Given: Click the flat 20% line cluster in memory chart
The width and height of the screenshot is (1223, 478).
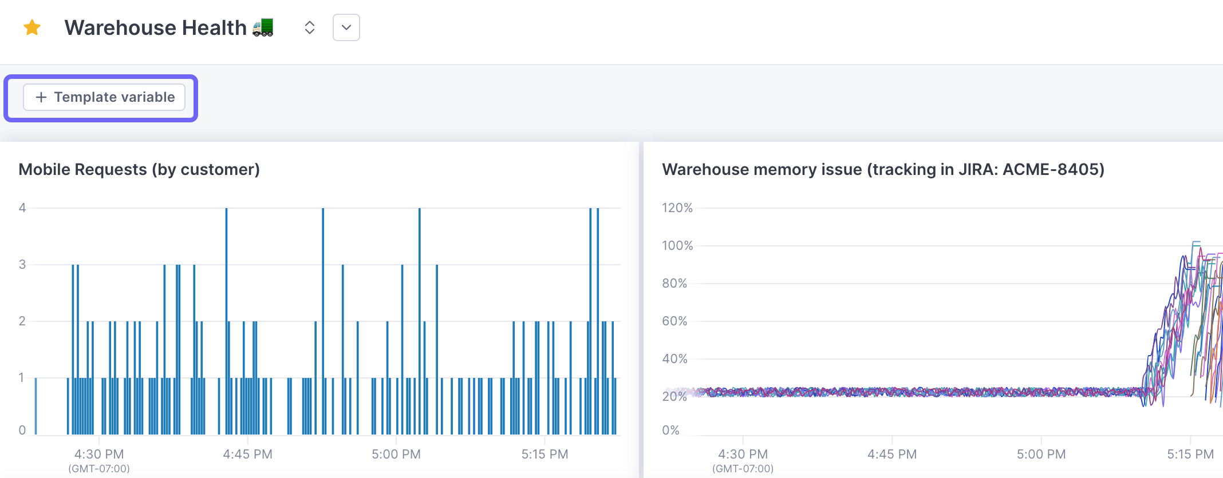Looking at the screenshot, I should click(916, 392).
